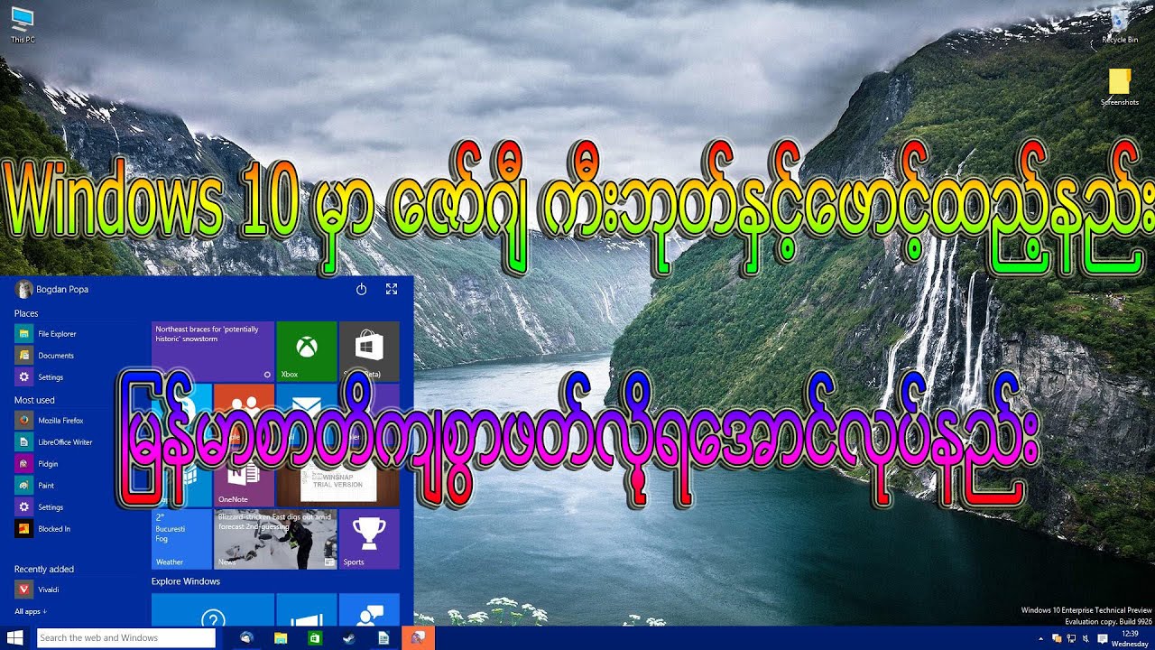
Task: Open LibreOffice Writer taskbar icon
Action: tap(383, 637)
